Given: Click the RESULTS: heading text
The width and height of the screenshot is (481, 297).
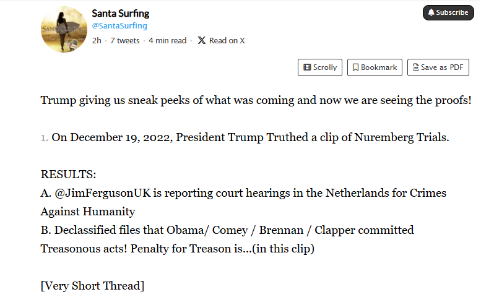Looking at the screenshot, I should (68, 174).
